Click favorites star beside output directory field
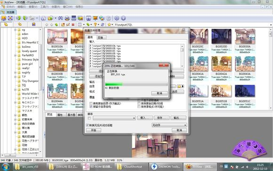 click(179, 86)
